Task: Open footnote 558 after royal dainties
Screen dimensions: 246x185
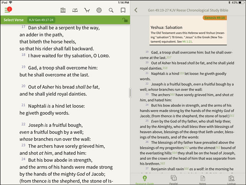Action: pos(165,68)
